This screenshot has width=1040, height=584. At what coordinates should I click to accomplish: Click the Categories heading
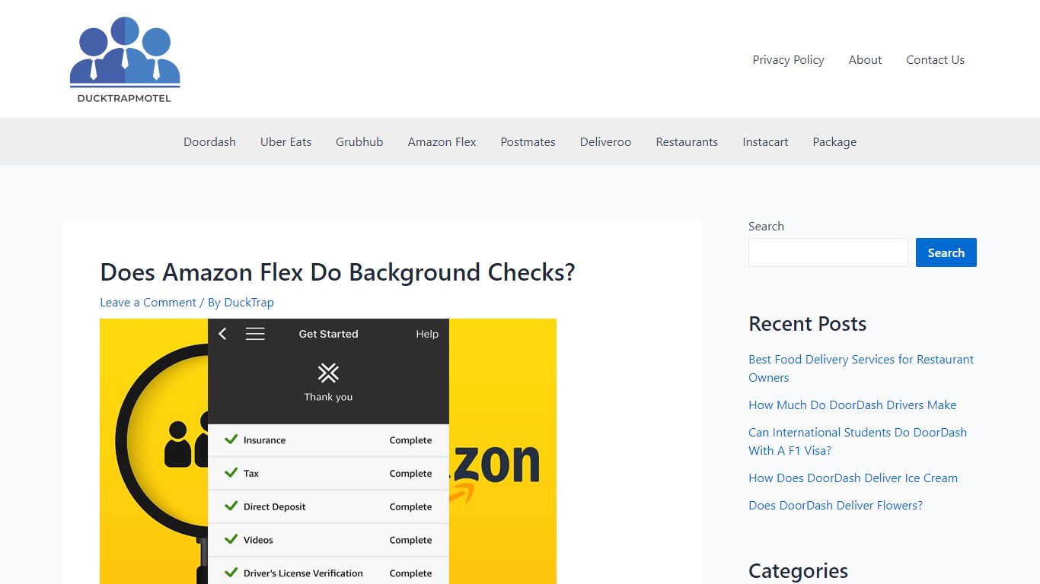tap(798, 570)
